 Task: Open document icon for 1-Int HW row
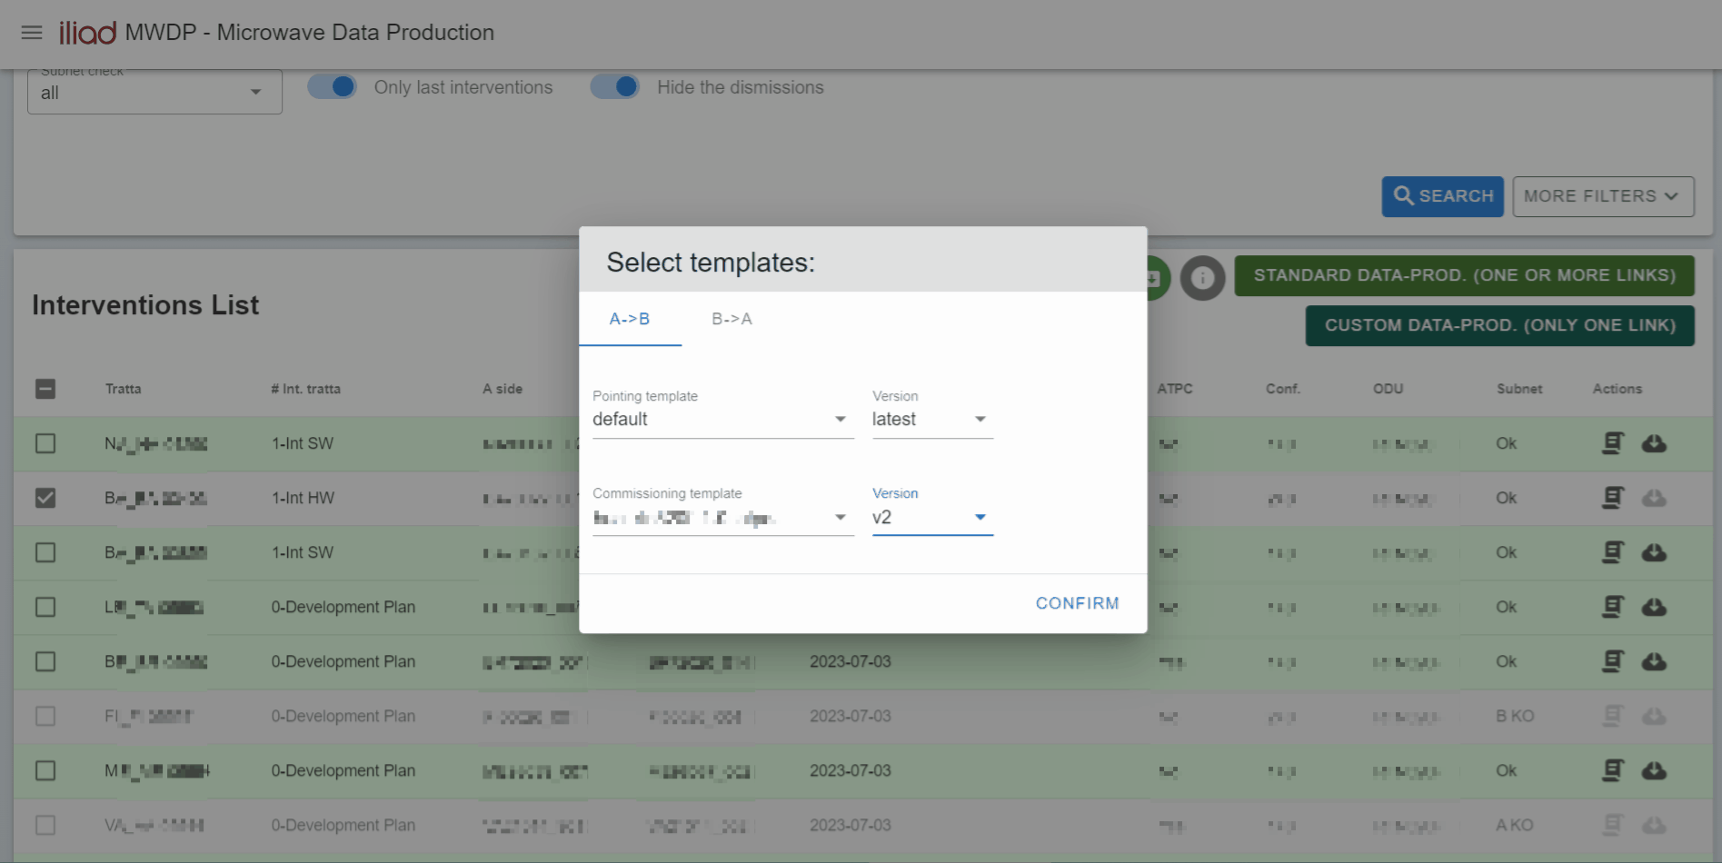(x=1613, y=498)
